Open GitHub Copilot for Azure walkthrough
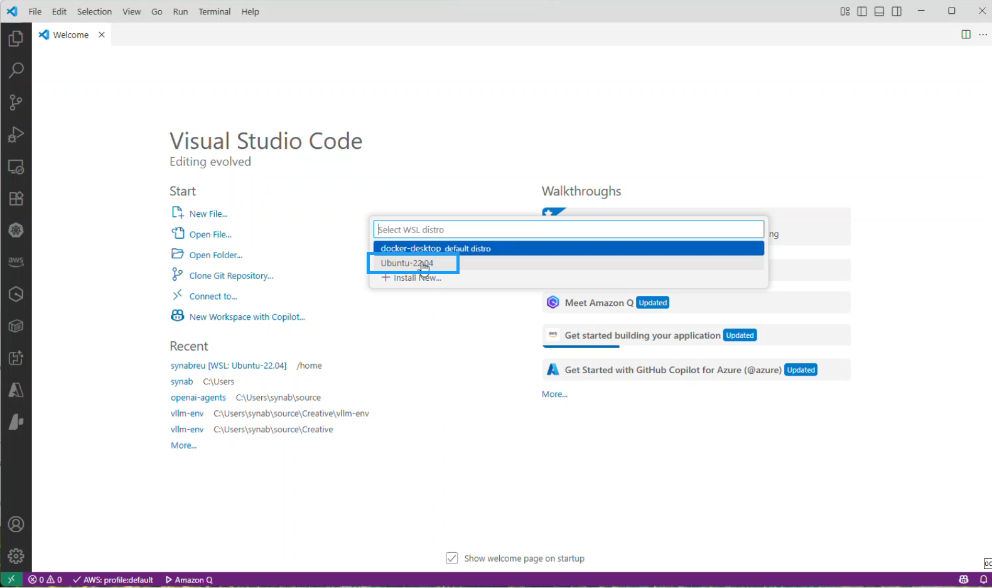 coord(696,370)
